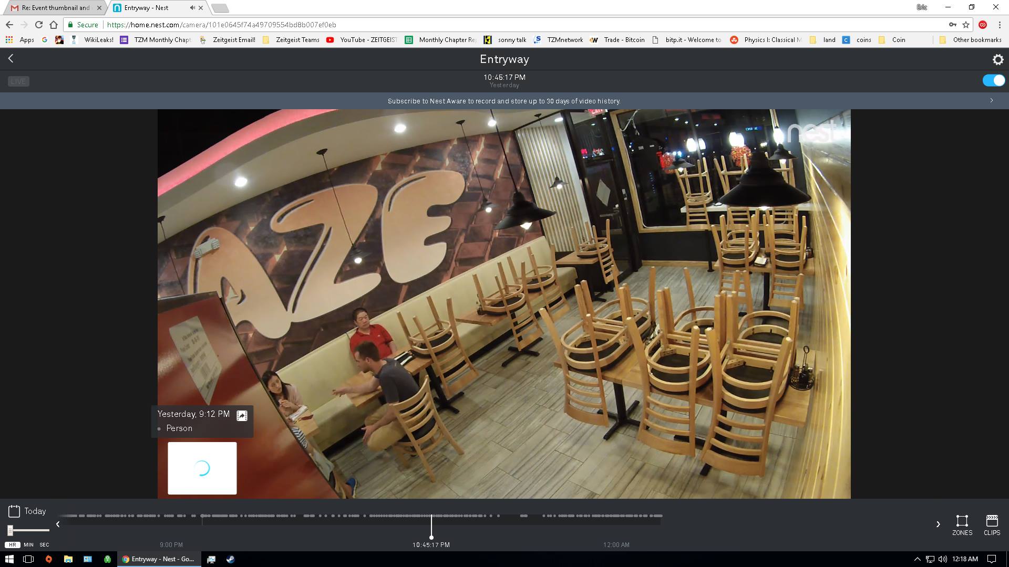Toggle the camera on/off switch

tap(993, 80)
